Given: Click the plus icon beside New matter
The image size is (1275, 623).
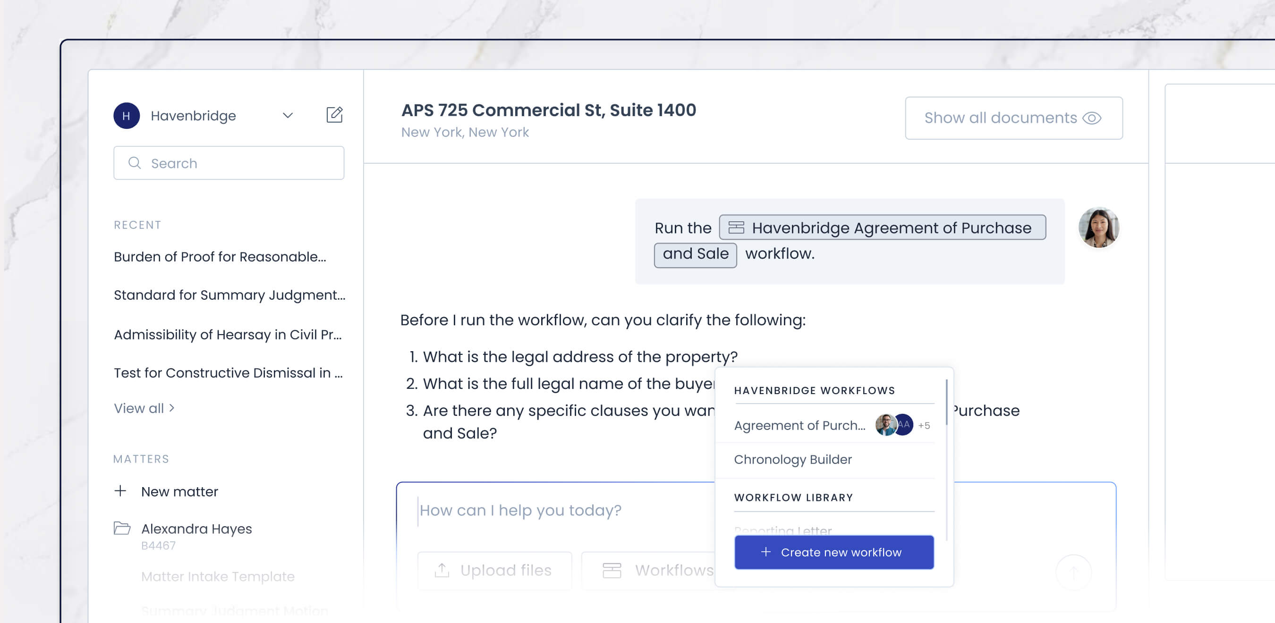Looking at the screenshot, I should (120, 491).
